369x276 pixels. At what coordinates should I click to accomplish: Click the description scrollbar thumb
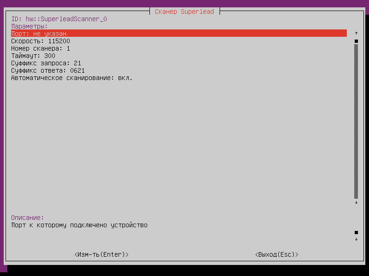356,232
